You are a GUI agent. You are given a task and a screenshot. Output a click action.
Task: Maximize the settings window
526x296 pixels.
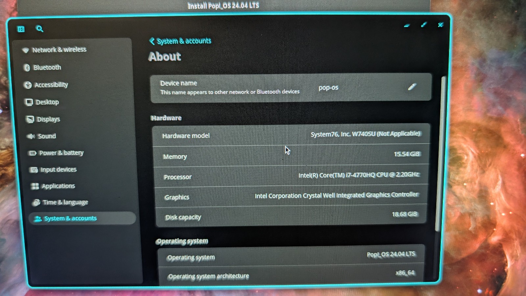pyautogui.click(x=424, y=25)
